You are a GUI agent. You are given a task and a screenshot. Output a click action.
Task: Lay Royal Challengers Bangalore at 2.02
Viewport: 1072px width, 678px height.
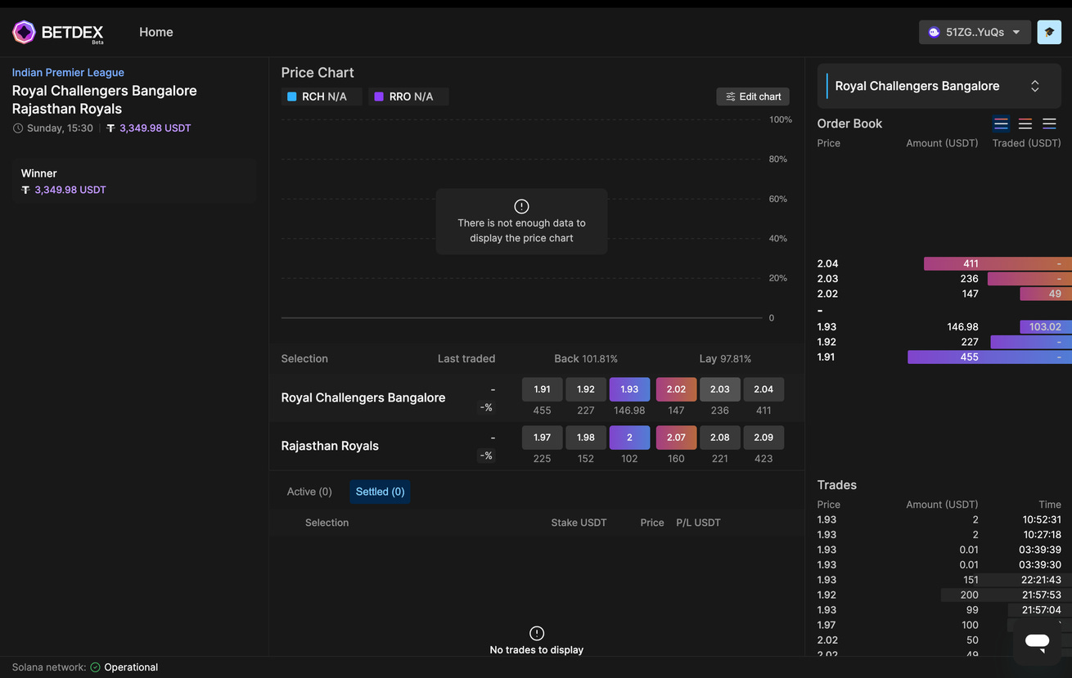point(676,389)
